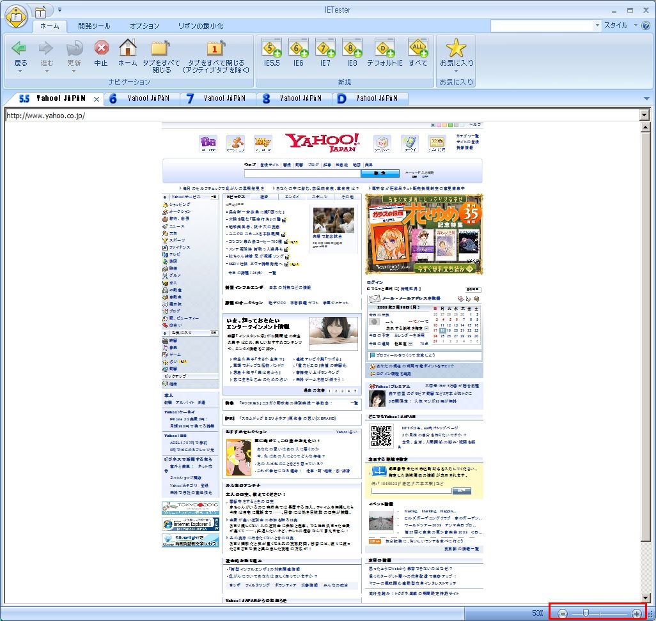
Task: Click the zoom slider handle
Action: [x=586, y=613]
